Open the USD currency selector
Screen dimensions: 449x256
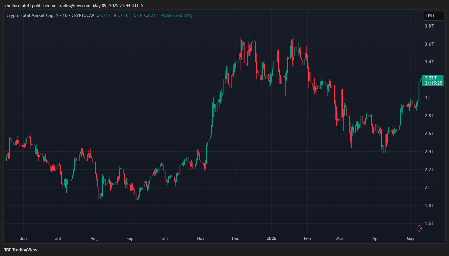[x=433, y=16]
